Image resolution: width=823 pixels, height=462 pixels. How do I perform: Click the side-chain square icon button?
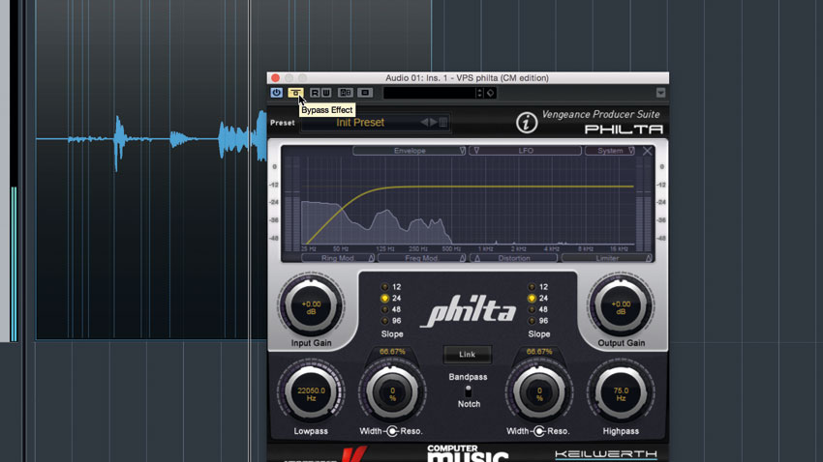365,93
